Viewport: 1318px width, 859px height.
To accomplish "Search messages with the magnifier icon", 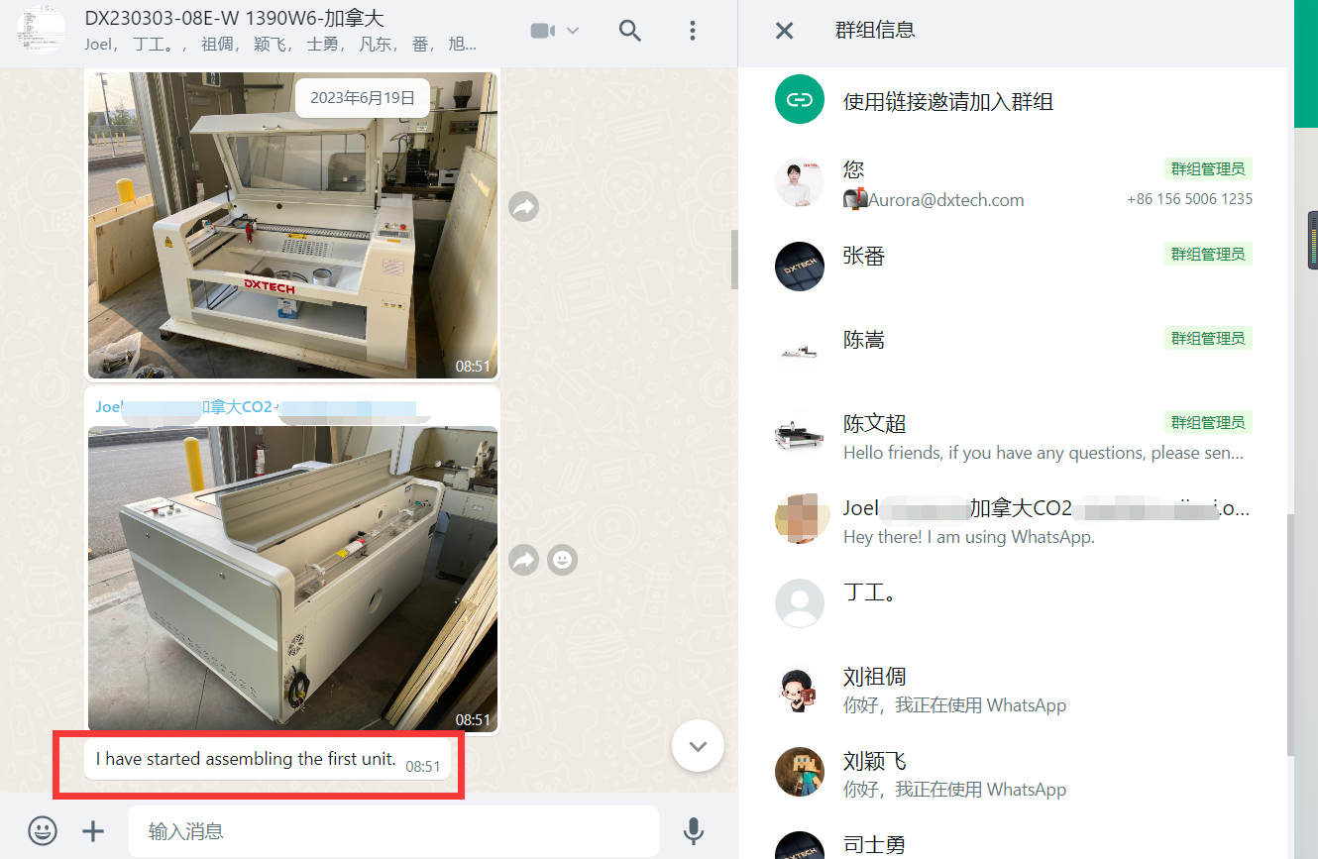I will [x=630, y=31].
